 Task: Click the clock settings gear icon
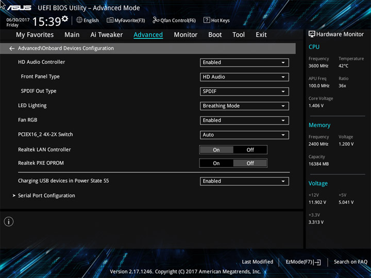65,19
